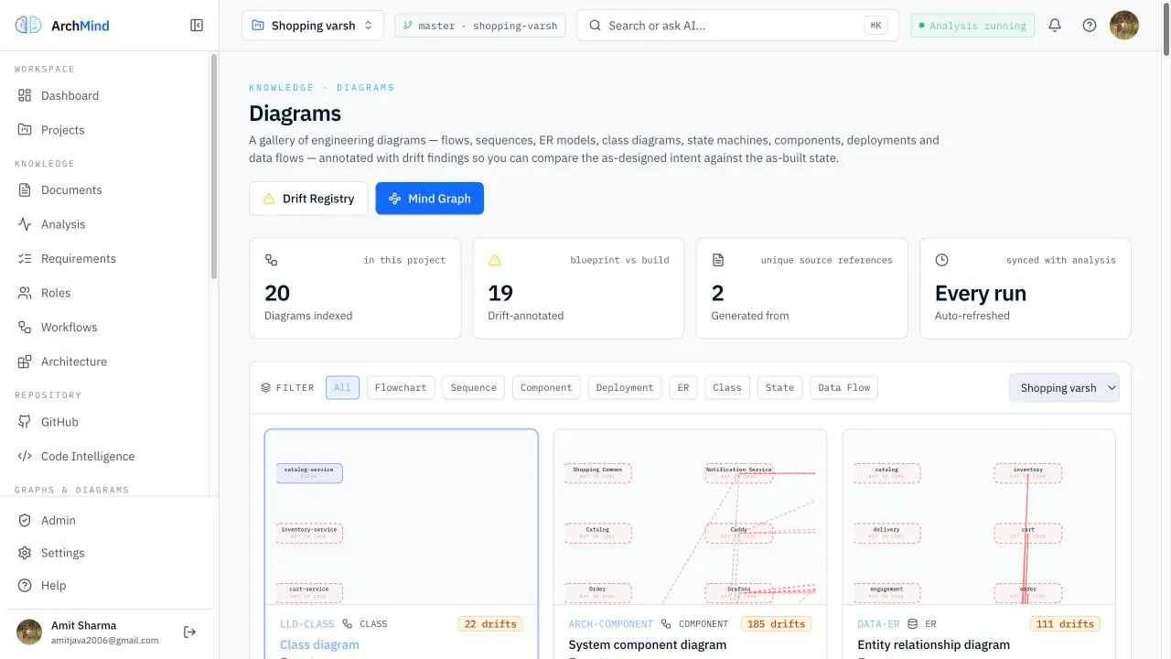1171x659 pixels.
Task: Open notifications bell
Action: click(1055, 26)
